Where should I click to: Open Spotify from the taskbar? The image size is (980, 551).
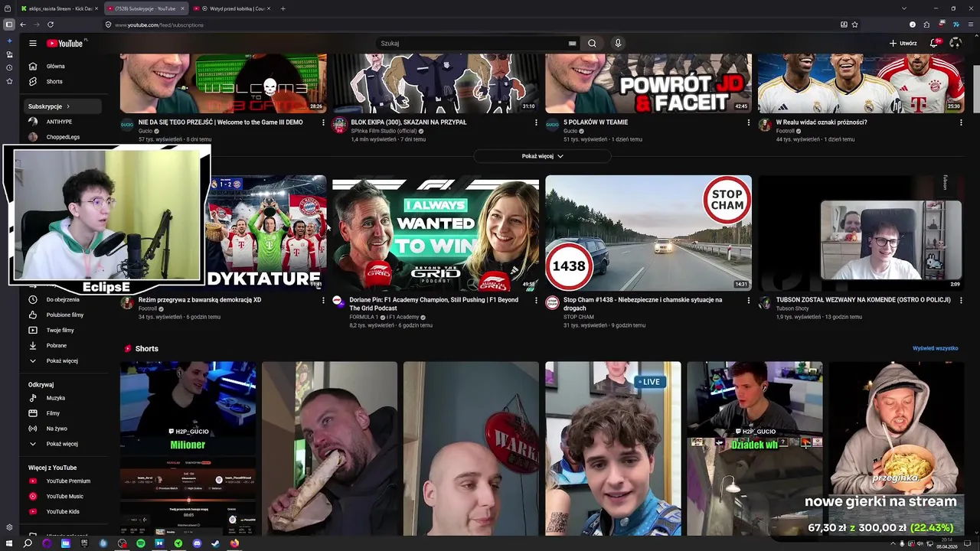click(x=141, y=543)
